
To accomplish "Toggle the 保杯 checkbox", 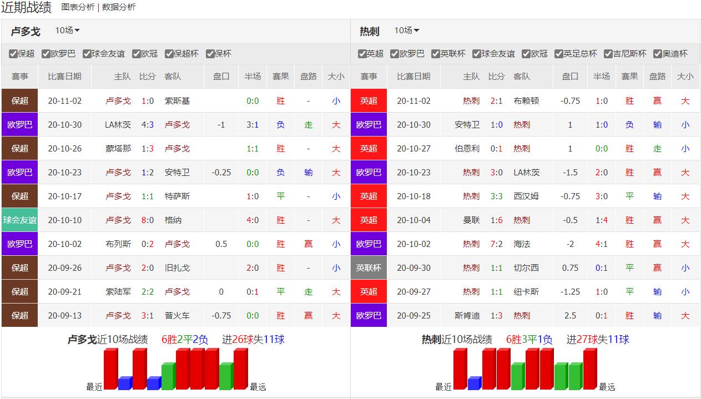I will tap(210, 54).
